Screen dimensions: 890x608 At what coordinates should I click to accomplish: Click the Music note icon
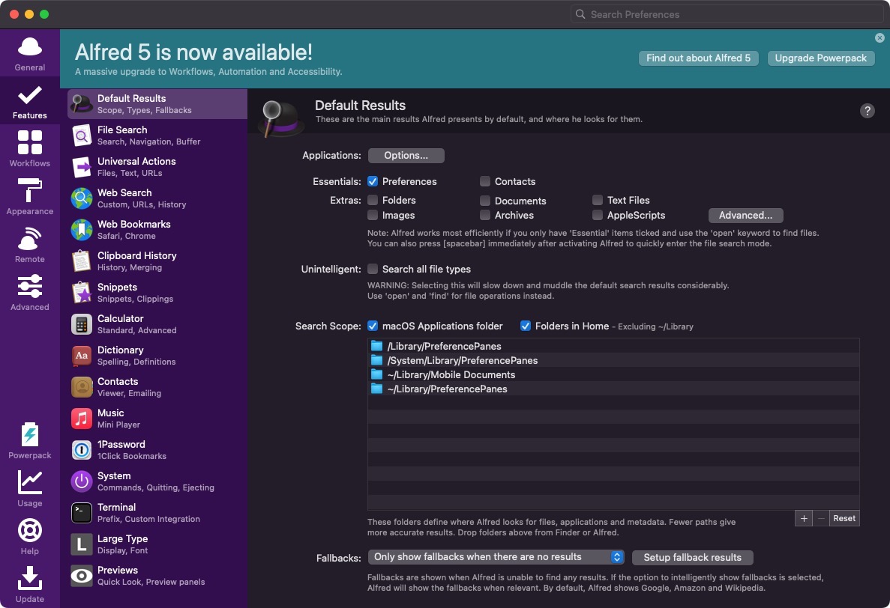click(x=82, y=419)
